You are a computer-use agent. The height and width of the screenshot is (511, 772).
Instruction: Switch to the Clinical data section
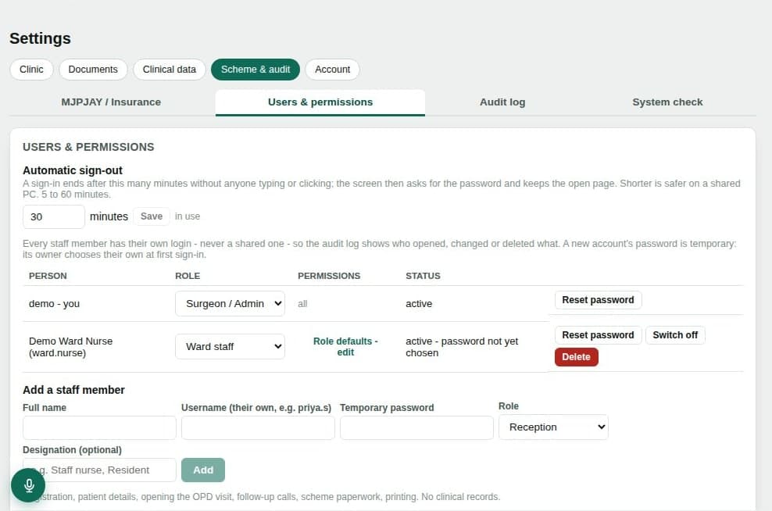(170, 70)
